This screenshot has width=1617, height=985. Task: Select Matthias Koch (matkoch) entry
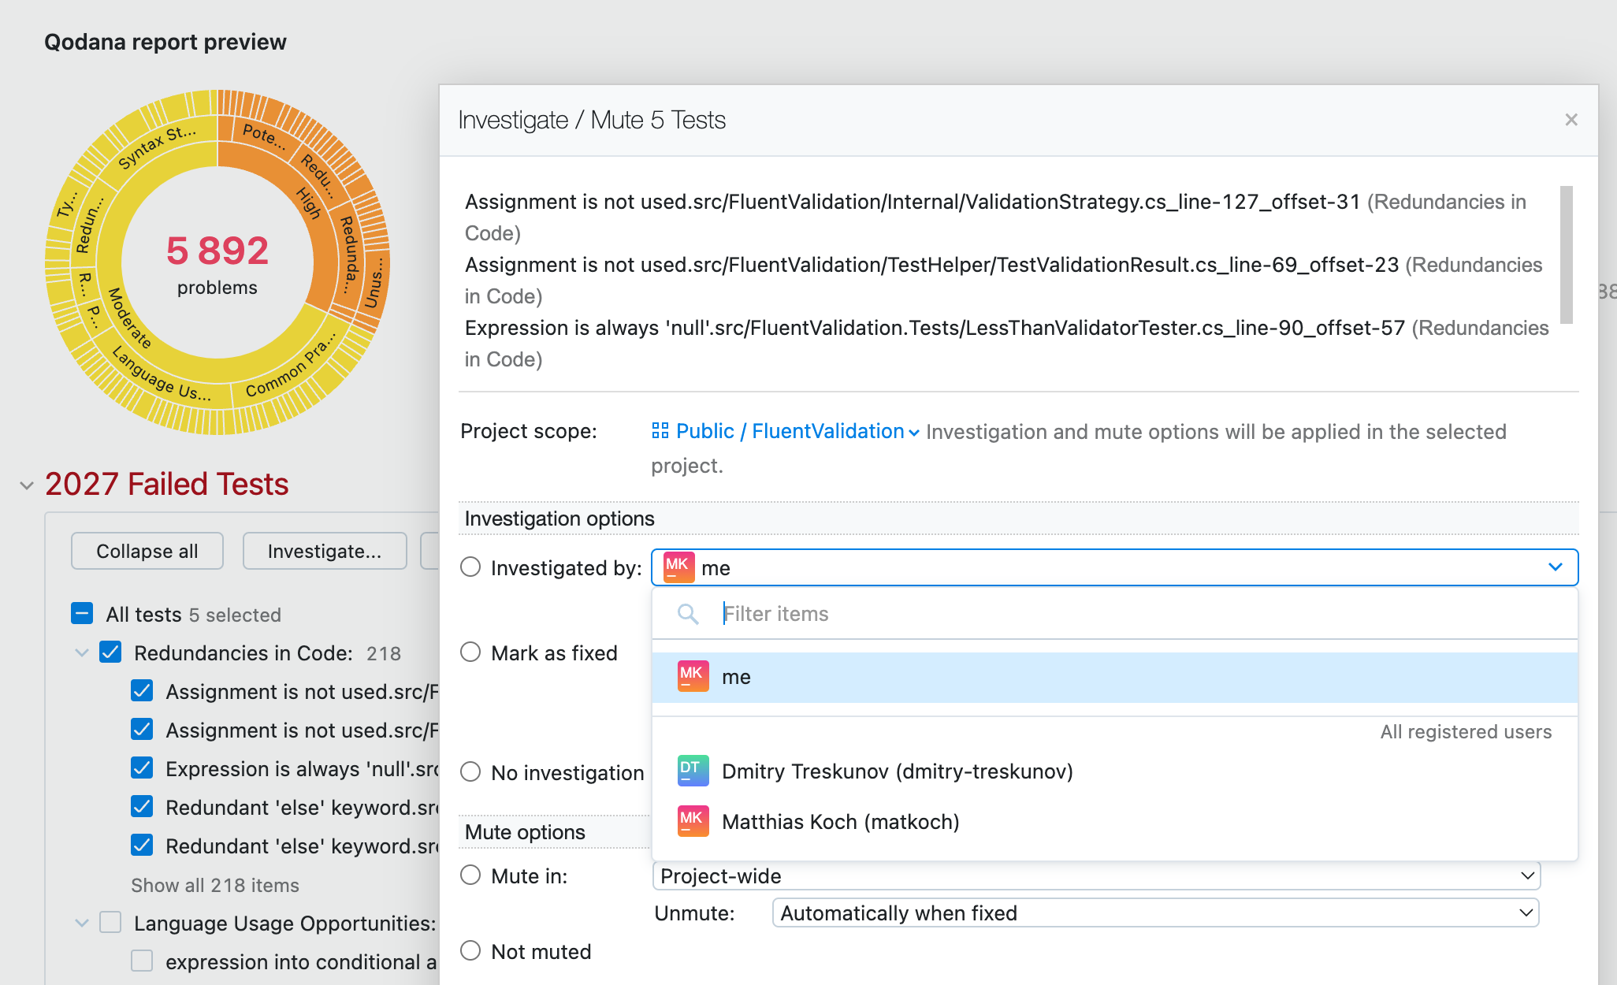tap(1115, 821)
